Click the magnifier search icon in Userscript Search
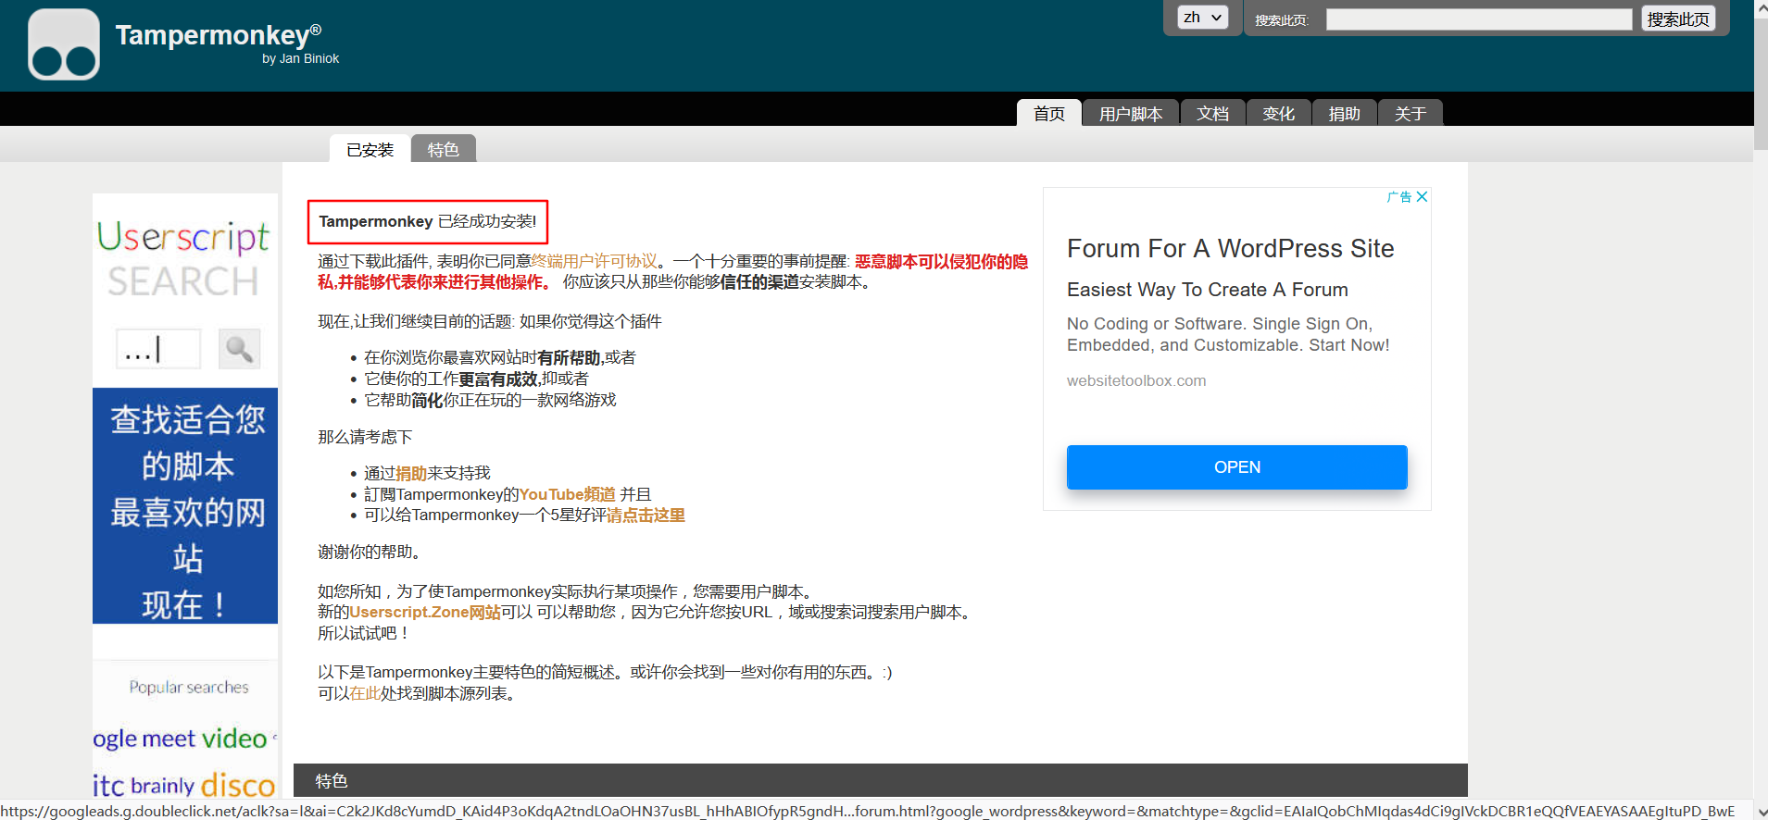 point(239,349)
